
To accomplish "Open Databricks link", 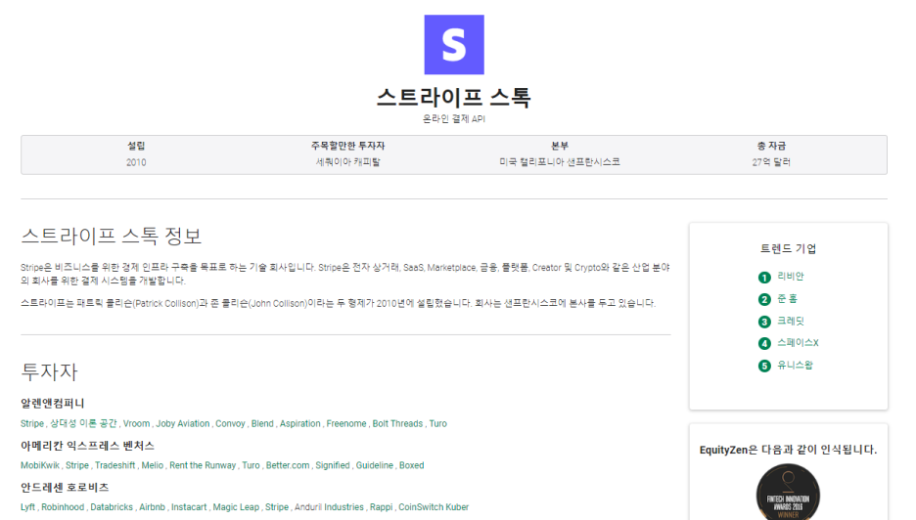I will (x=111, y=507).
